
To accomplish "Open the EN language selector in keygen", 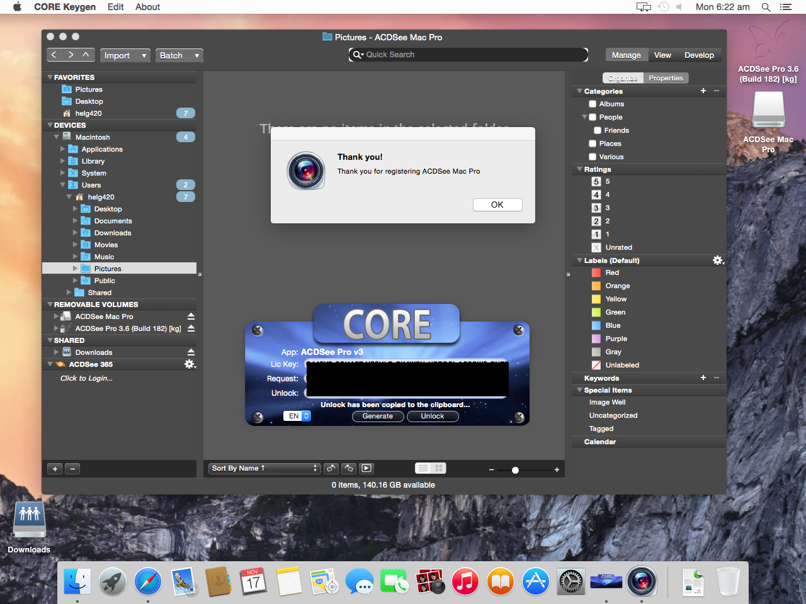I will point(297,416).
